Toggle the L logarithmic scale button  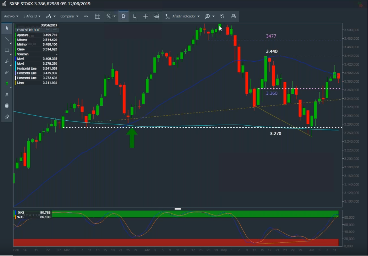(x=134, y=16)
